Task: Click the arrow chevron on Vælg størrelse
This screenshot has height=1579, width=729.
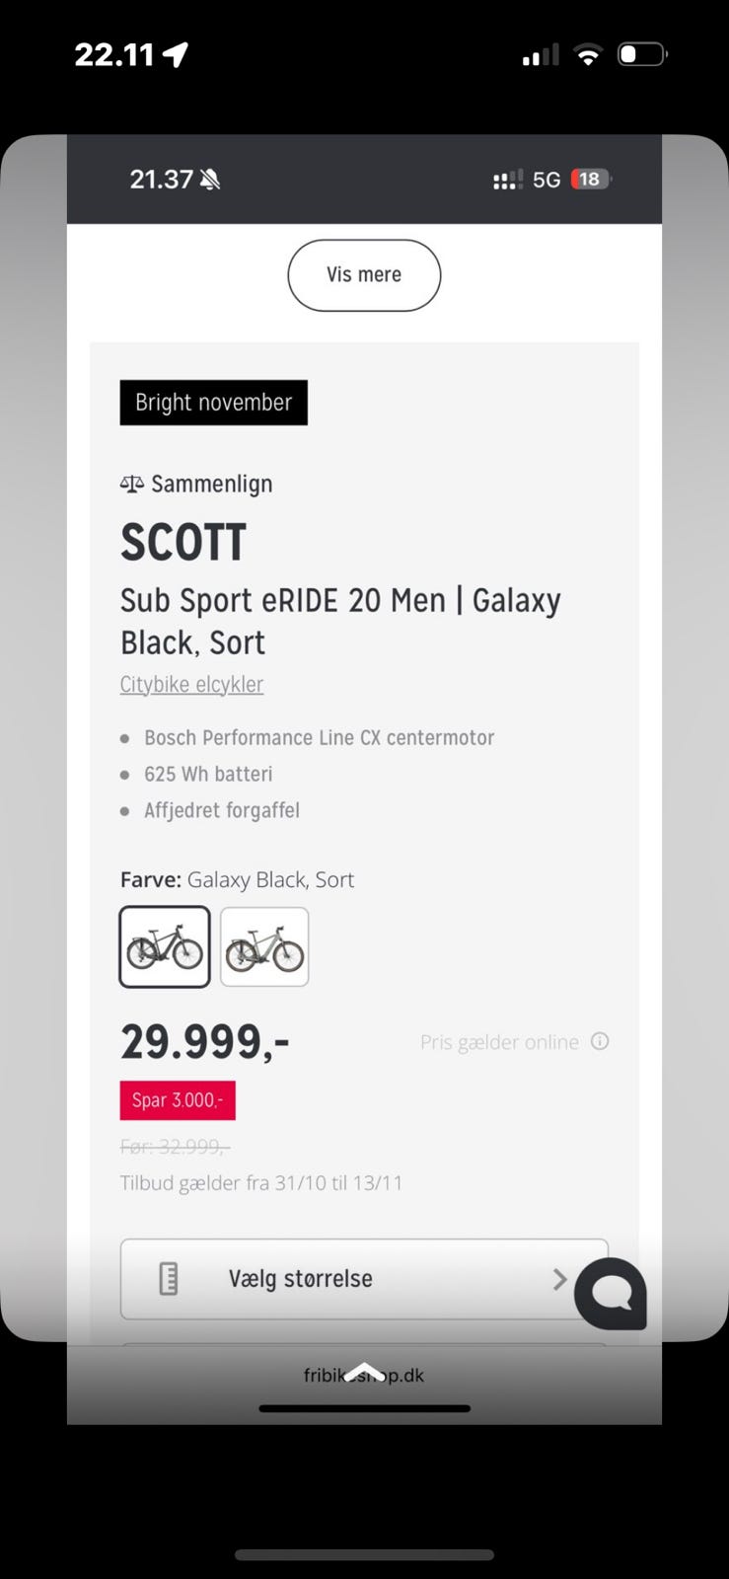Action: [559, 1279]
